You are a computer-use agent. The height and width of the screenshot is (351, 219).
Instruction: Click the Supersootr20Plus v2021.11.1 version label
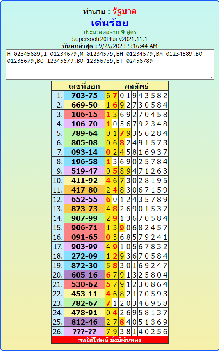[109, 39]
